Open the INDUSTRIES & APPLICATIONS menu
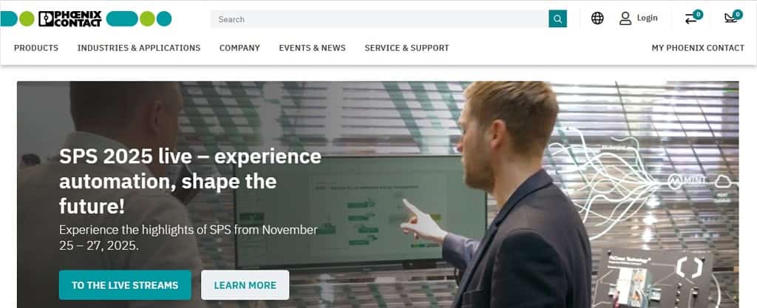Viewport: 757px width, 308px height. coord(139,48)
